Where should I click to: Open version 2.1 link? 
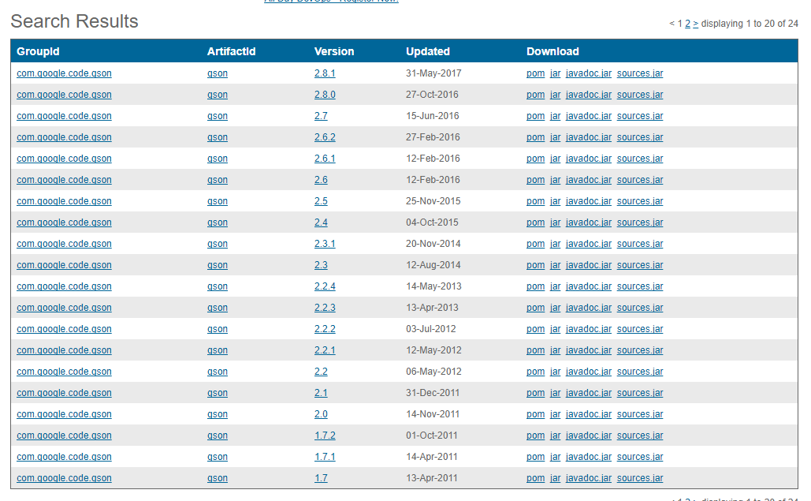tap(321, 393)
